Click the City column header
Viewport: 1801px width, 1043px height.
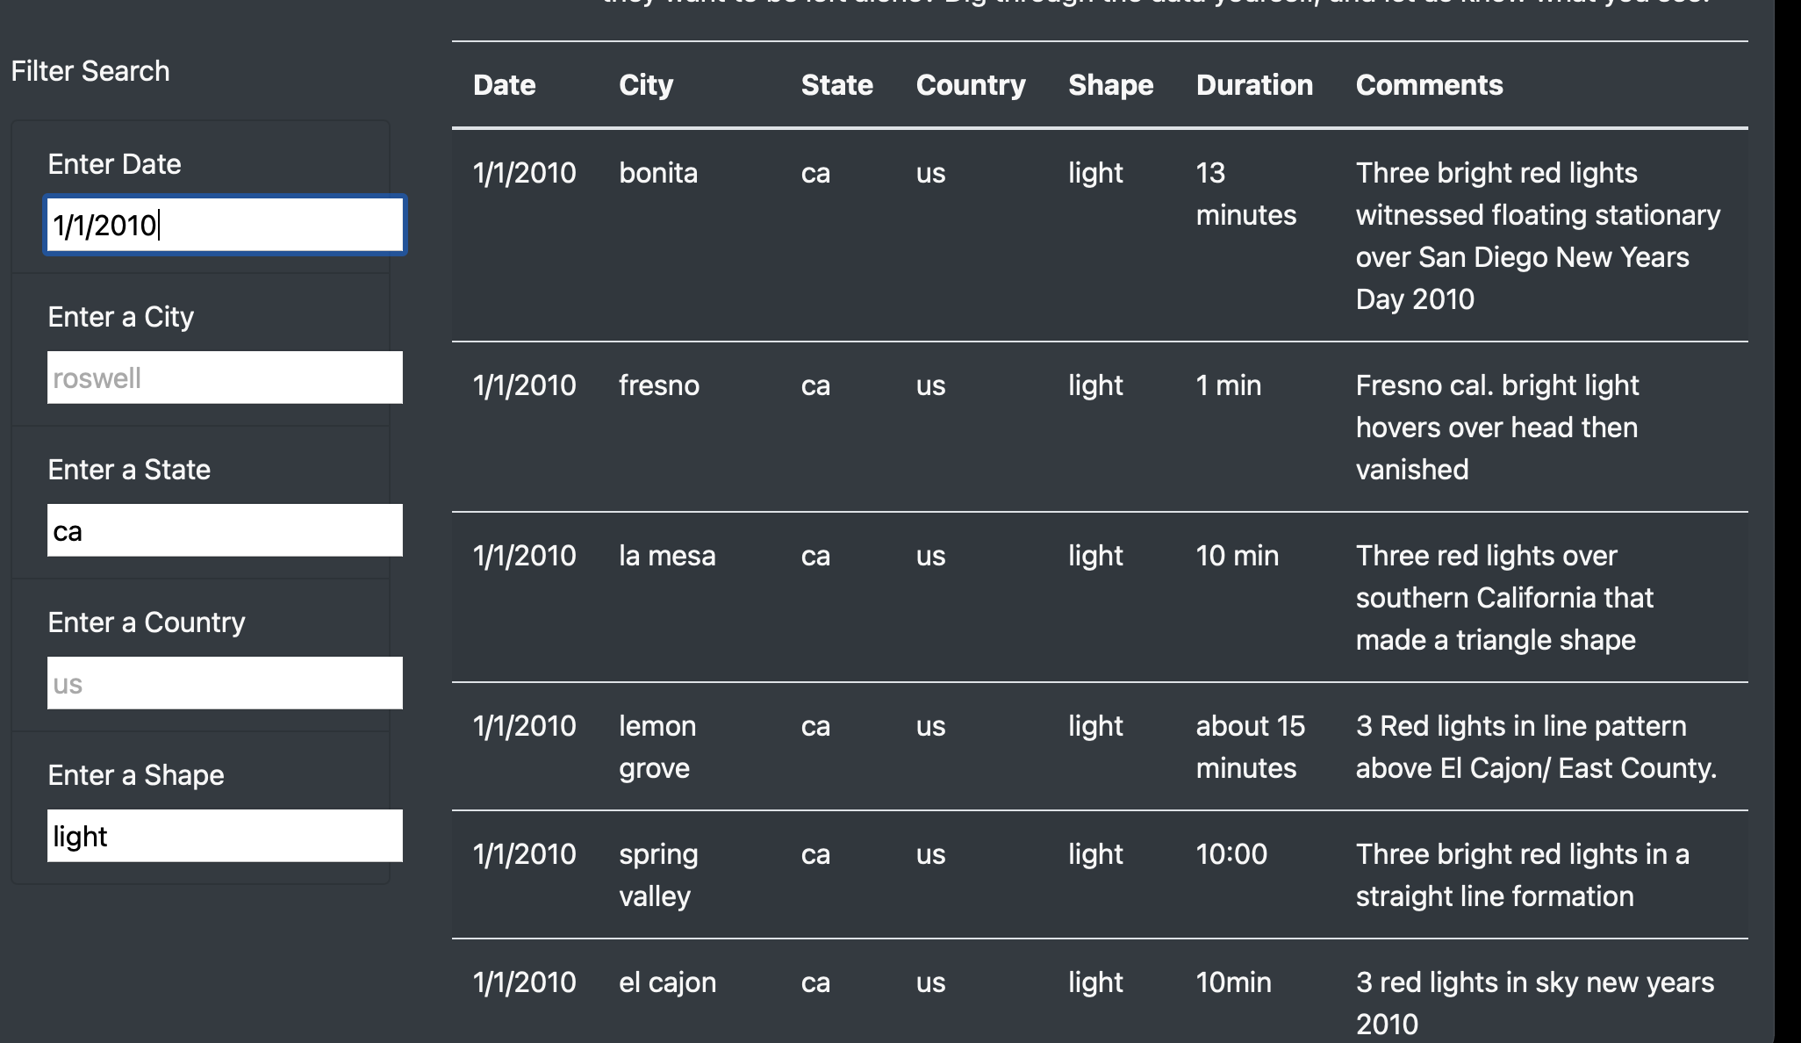tap(646, 85)
